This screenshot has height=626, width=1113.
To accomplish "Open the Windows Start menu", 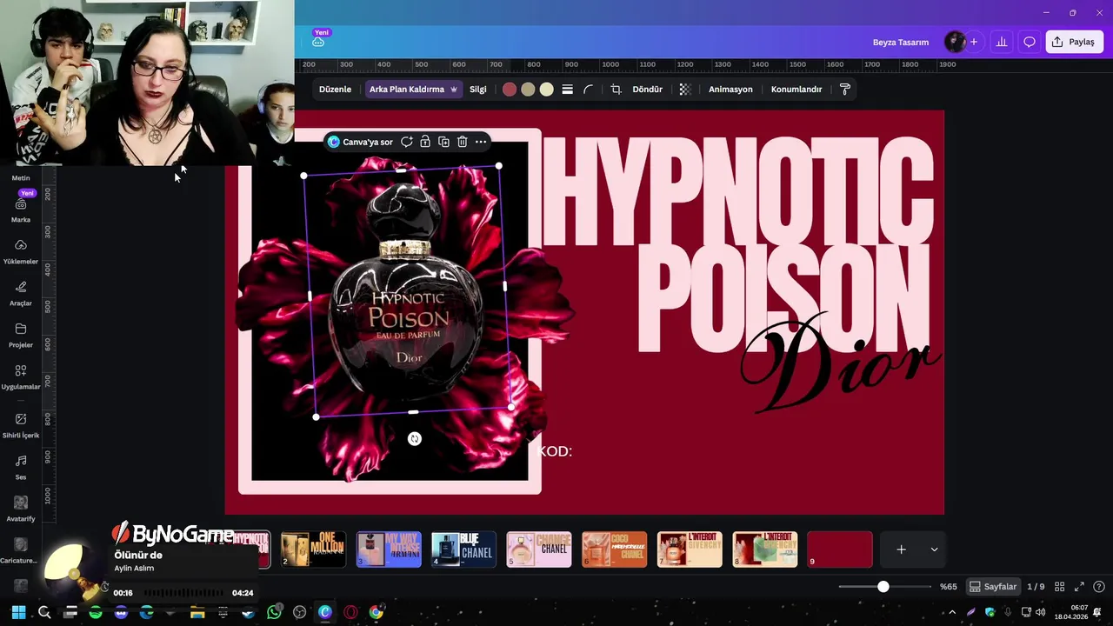I will [x=18, y=613].
